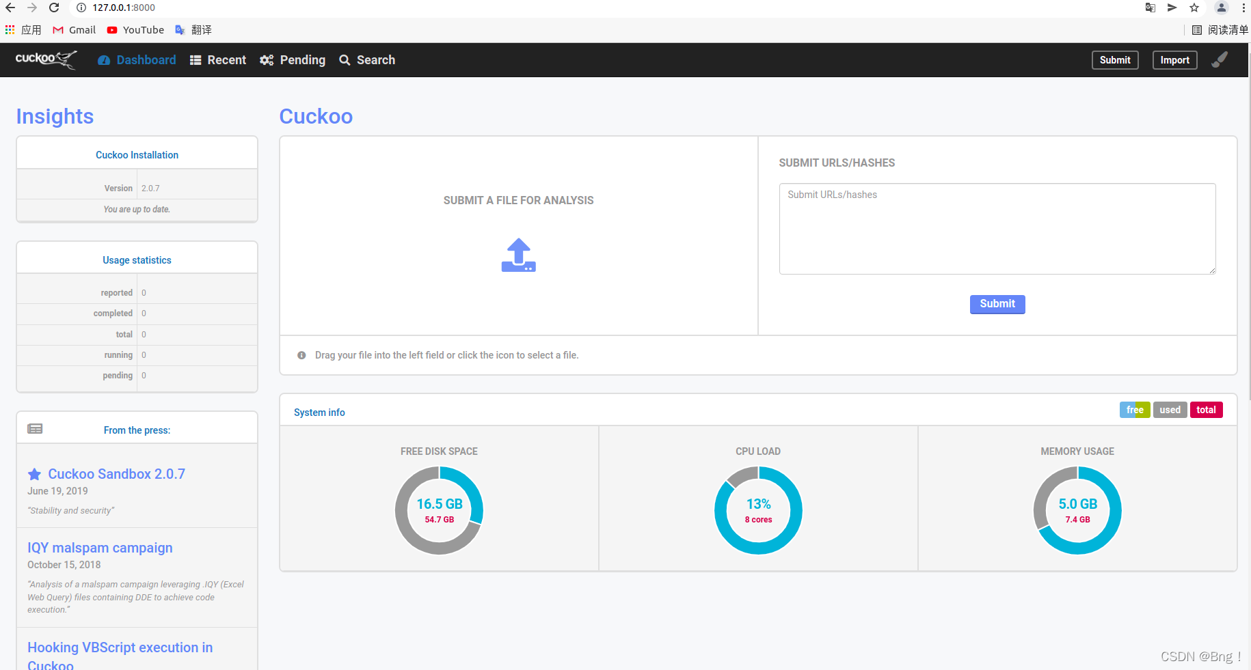This screenshot has height=670, width=1251.
Task: Open the Hooking VBScript execution article
Action: pos(120,656)
